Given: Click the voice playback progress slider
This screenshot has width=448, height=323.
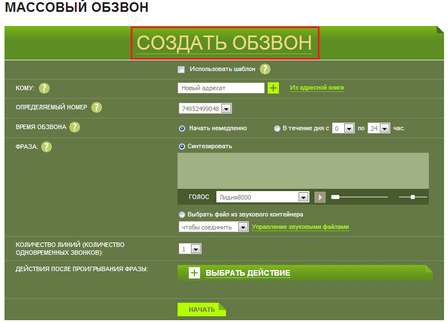Looking at the screenshot, I should (x=360, y=197).
